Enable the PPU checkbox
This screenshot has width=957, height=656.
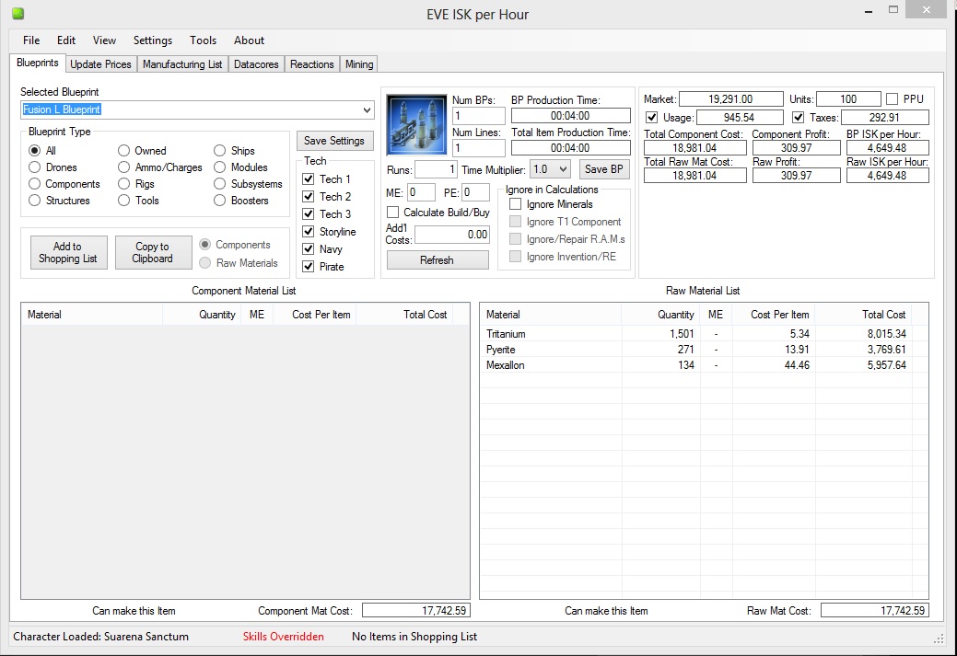click(x=893, y=98)
